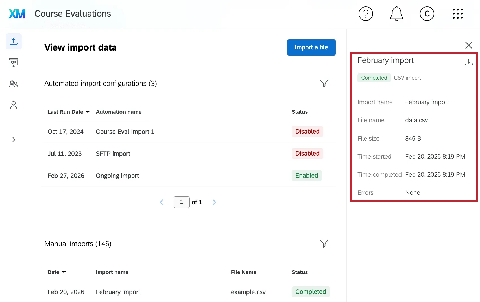This screenshot has height=302, width=480.
Task: Open the filter for Automated import configurations
Action: pyautogui.click(x=324, y=83)
